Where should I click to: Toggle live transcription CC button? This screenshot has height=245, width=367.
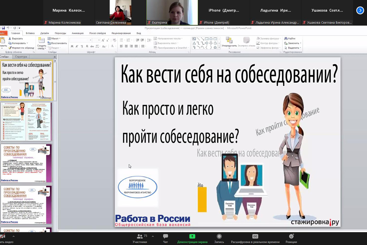(255, 237)
